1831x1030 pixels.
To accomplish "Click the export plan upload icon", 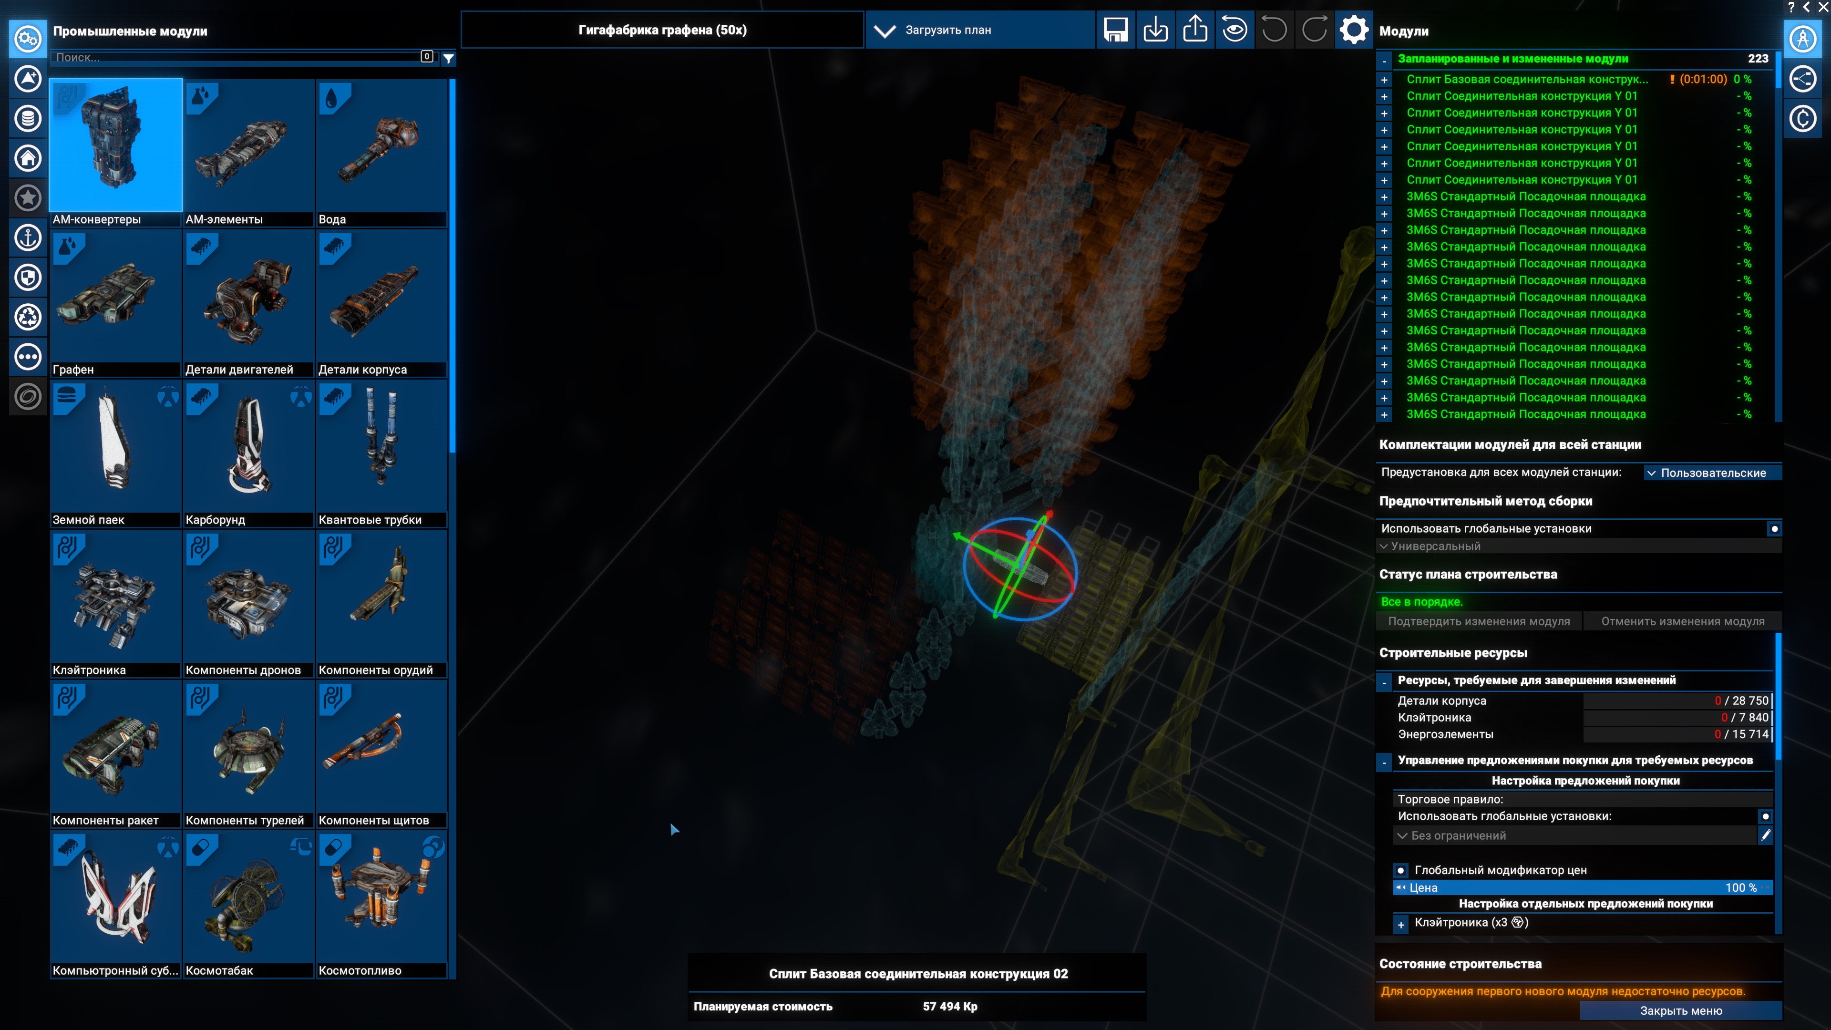I will pyautogui.click(x=1195, y=30).
